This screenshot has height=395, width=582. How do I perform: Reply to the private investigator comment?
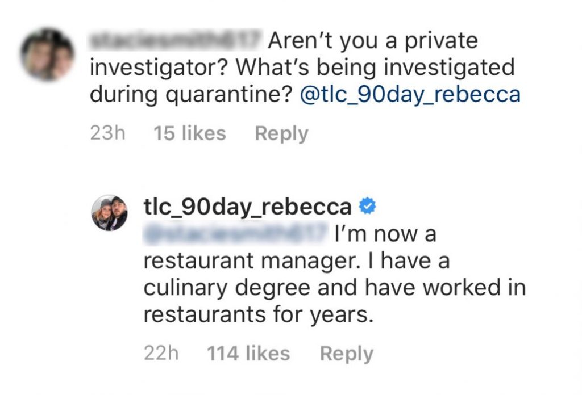pos(281,133)
